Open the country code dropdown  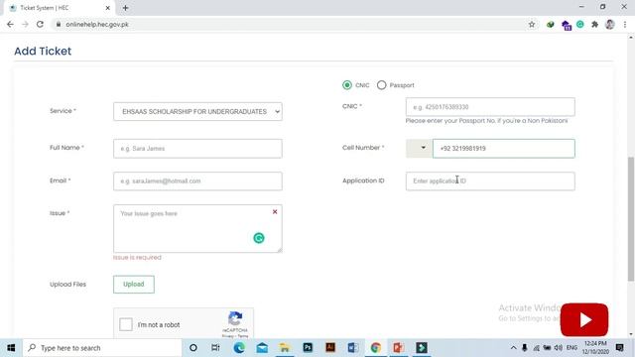419,148
